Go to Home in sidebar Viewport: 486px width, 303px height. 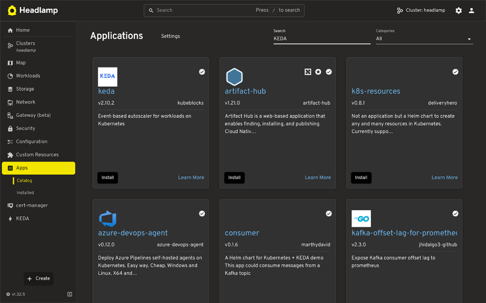[x=38, y=30]
